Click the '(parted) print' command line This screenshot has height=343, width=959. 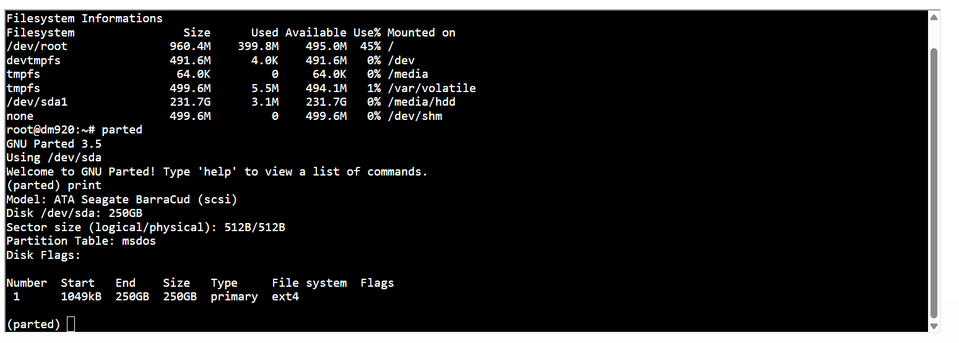pyautogui.click(x=54, y=185)
